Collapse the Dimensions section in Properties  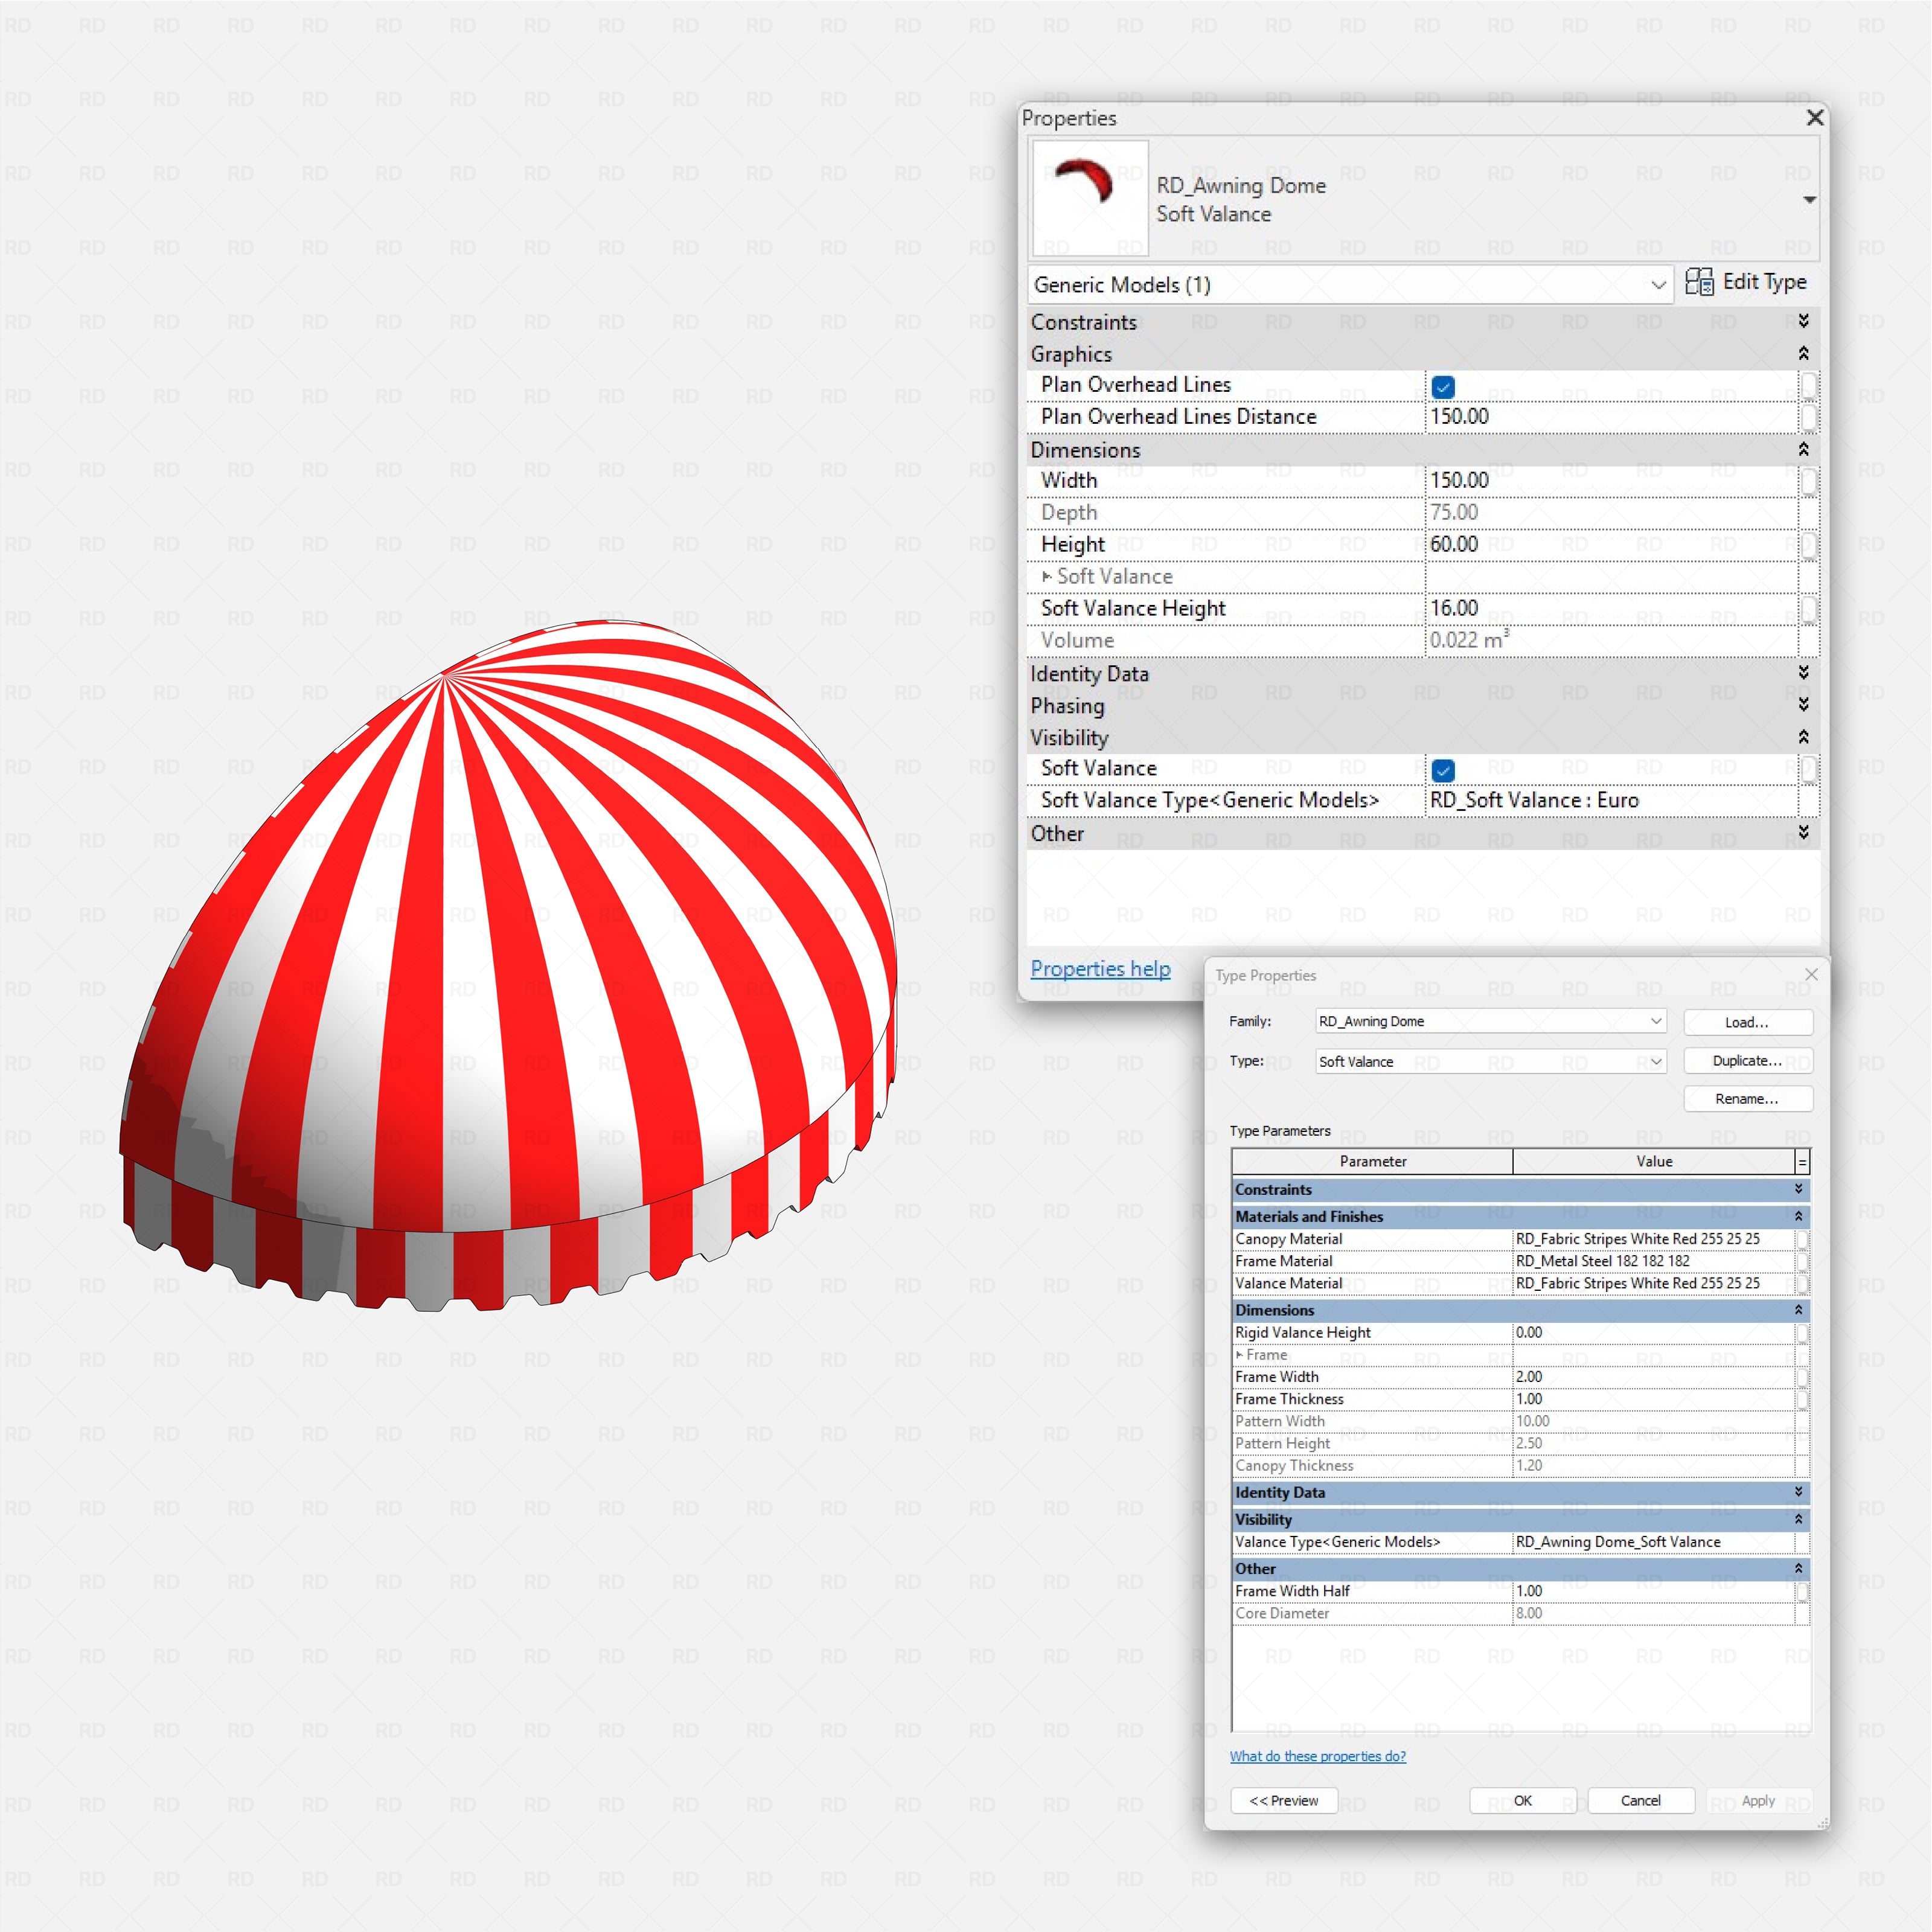click(x=1803, y=449)
